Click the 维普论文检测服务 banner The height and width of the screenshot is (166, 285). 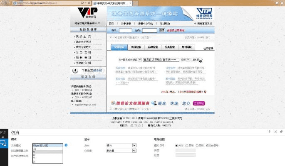[x=132, y=103]
